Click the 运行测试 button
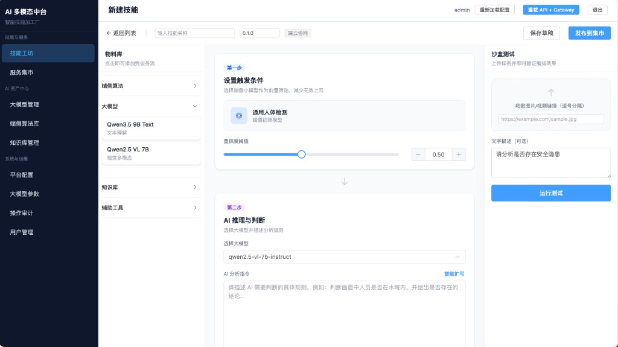 (551, 193)
